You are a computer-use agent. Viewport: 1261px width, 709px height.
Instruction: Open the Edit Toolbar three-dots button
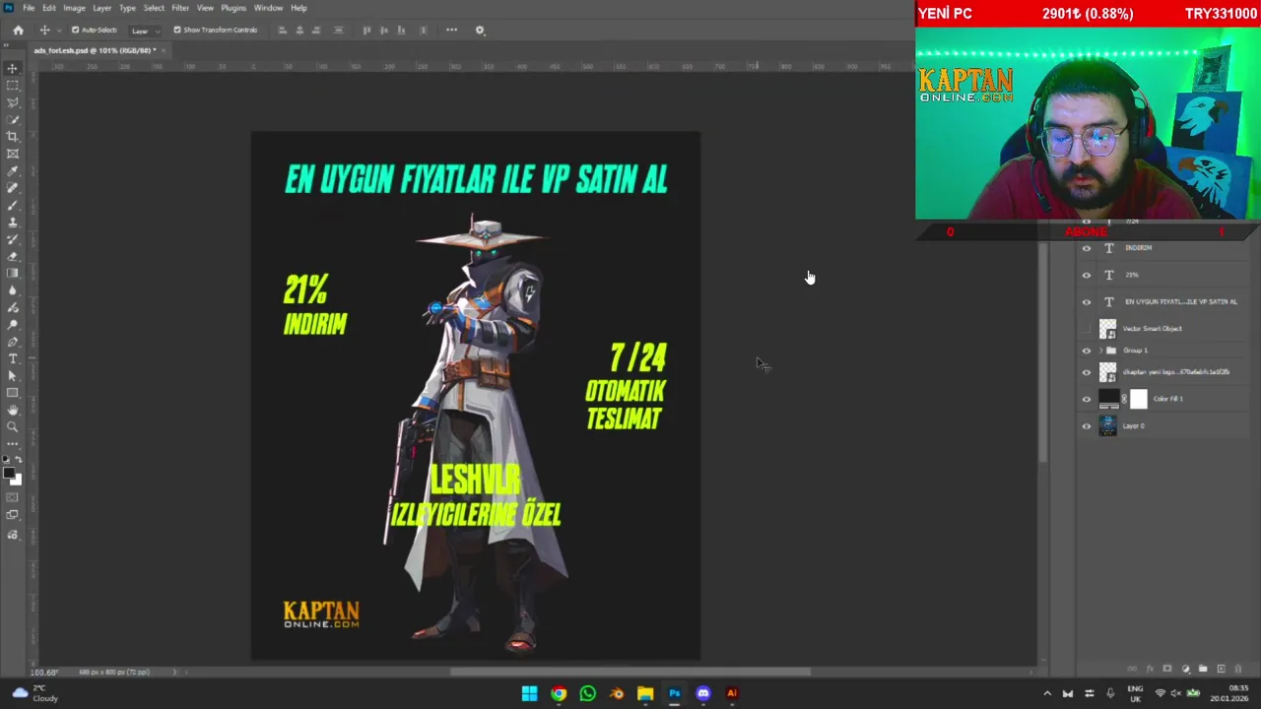(x=13, y=443)
